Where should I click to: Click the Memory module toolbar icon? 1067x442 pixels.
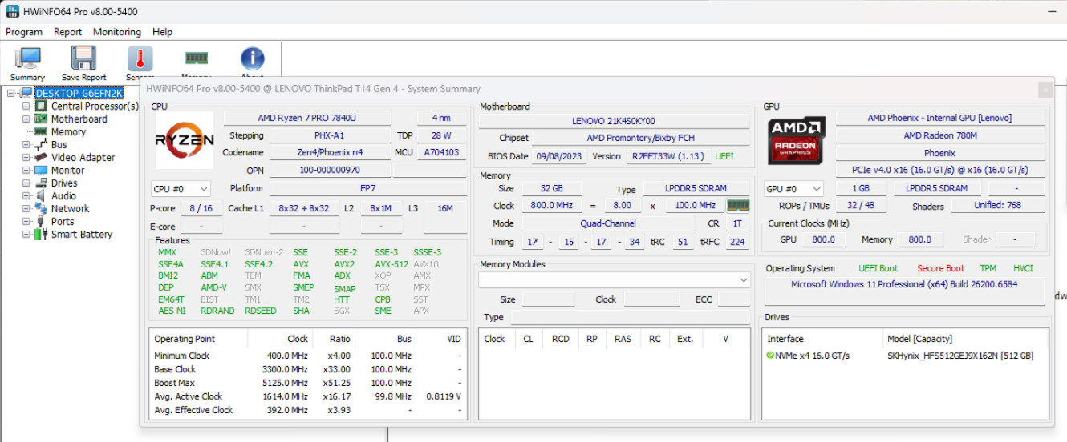coord(196,58)
